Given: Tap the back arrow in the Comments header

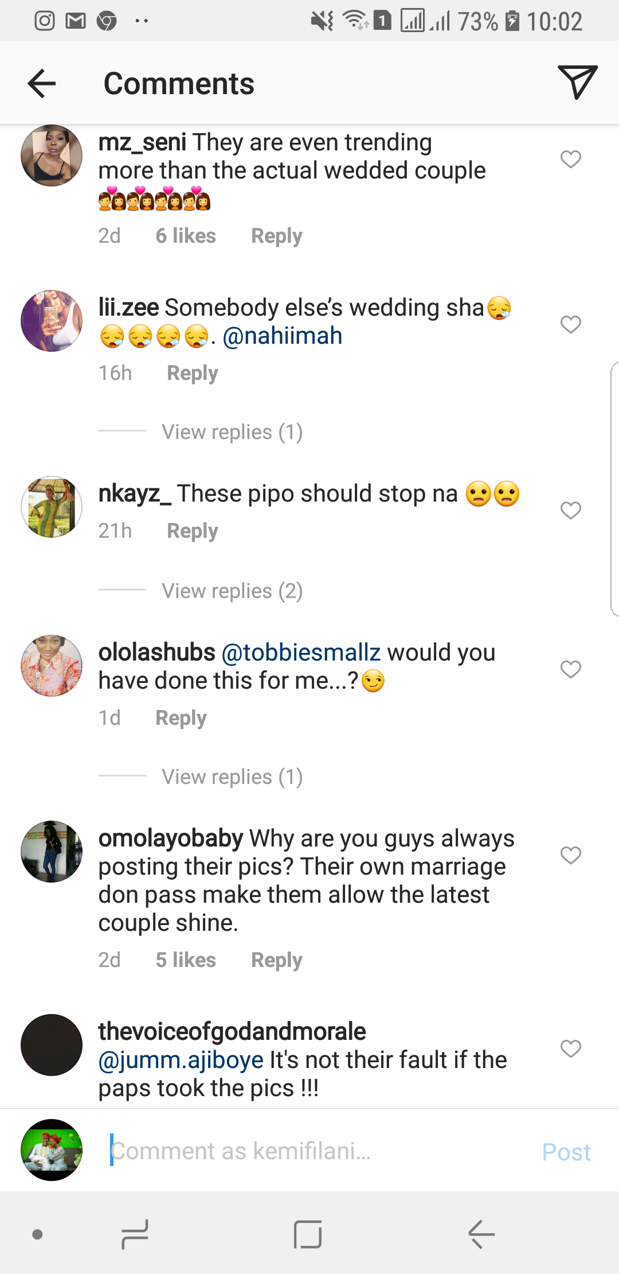Looking at the screenshot, I should click(42, 84).
